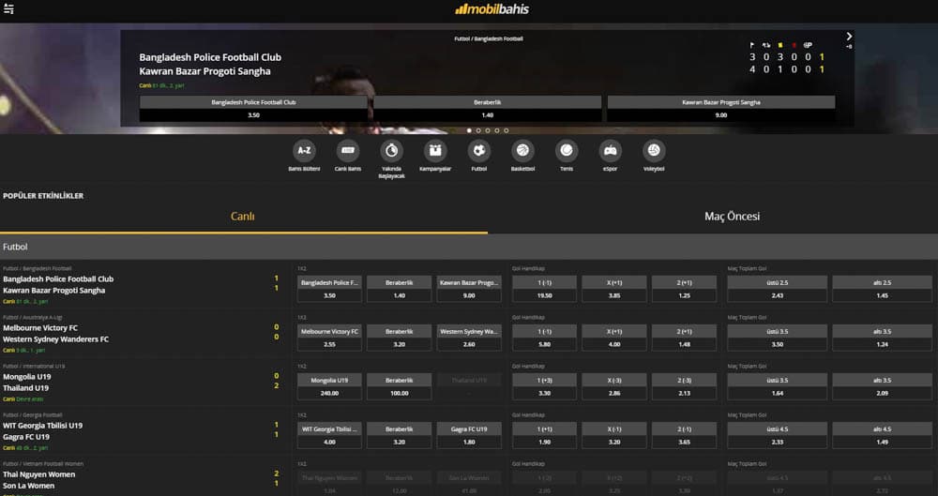Select handicap X (-3) at 2.86
This screenshot has width=938, height=496.
point(614,386)
